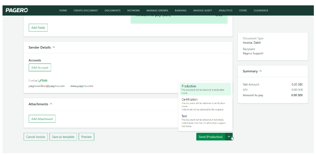Screen dimensions: 316x155
Task: Click the Edit link for Contact
Action: [x=43, y=81]
